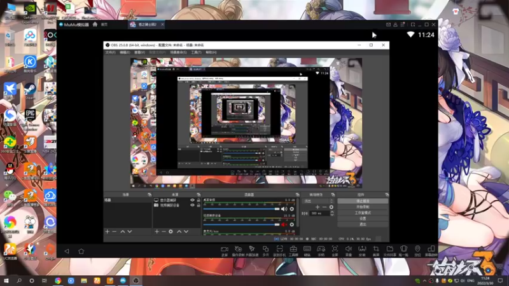Pop out the OBS Controls dock
This screenshot has height=286, width=509.
(x=387, y=194)
